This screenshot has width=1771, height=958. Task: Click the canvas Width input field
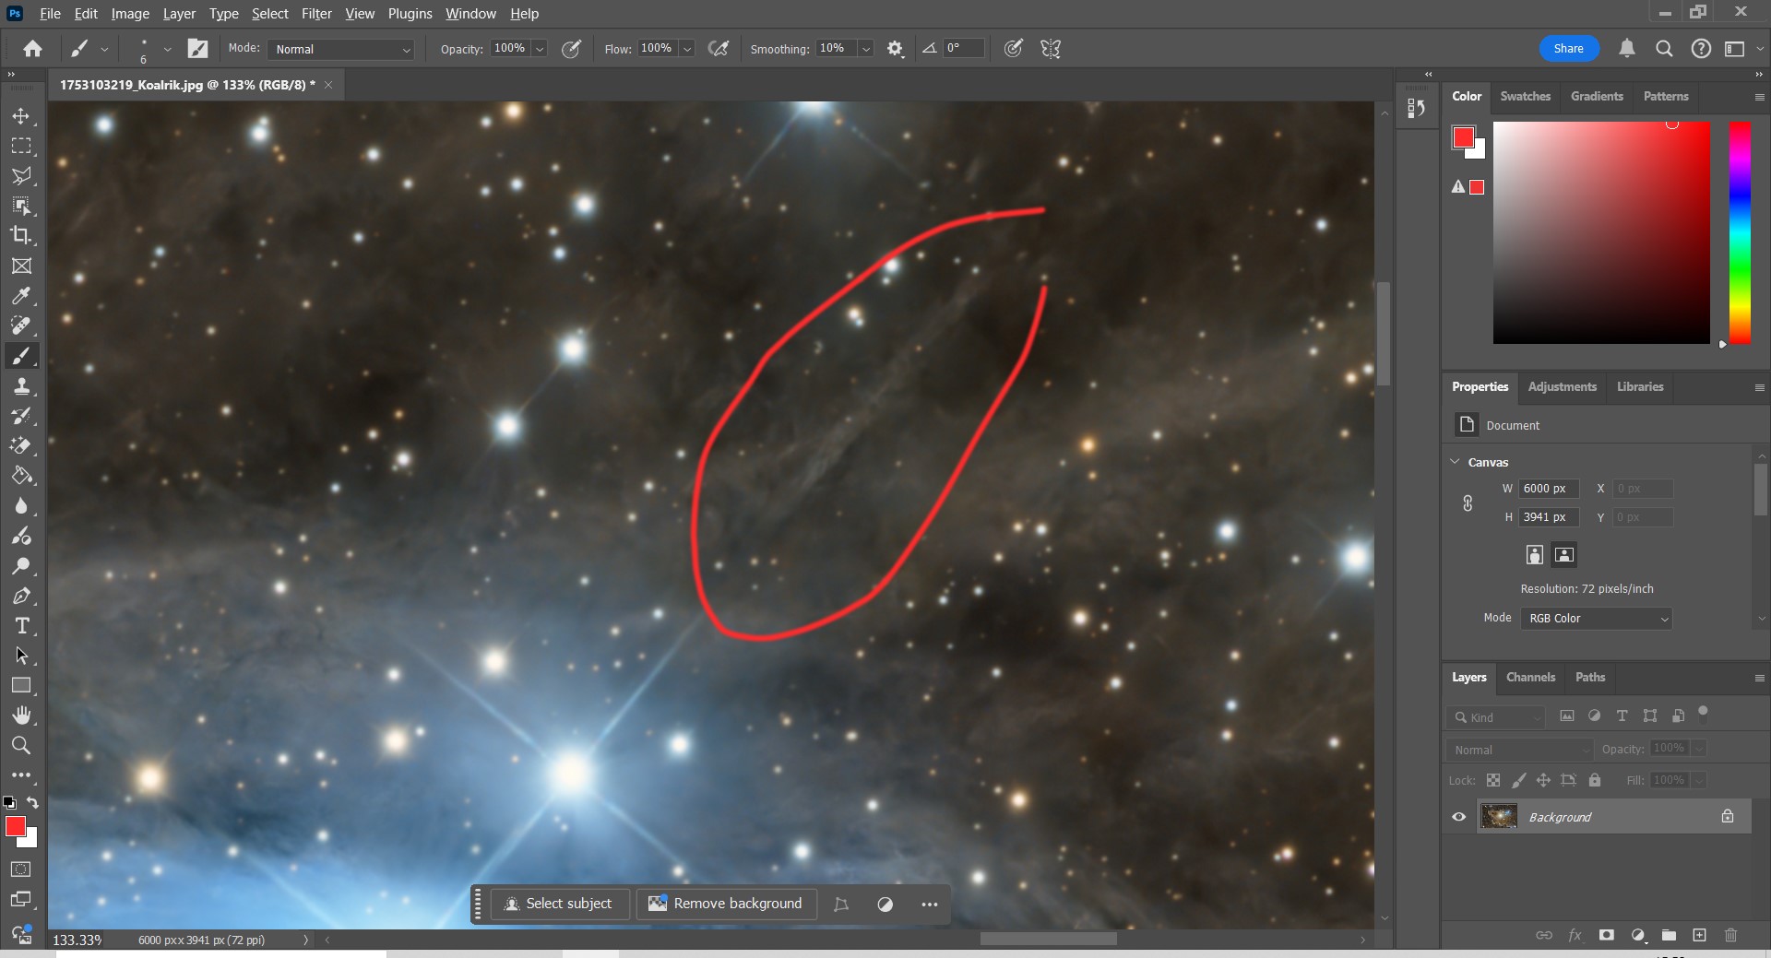click(1549, 489)
